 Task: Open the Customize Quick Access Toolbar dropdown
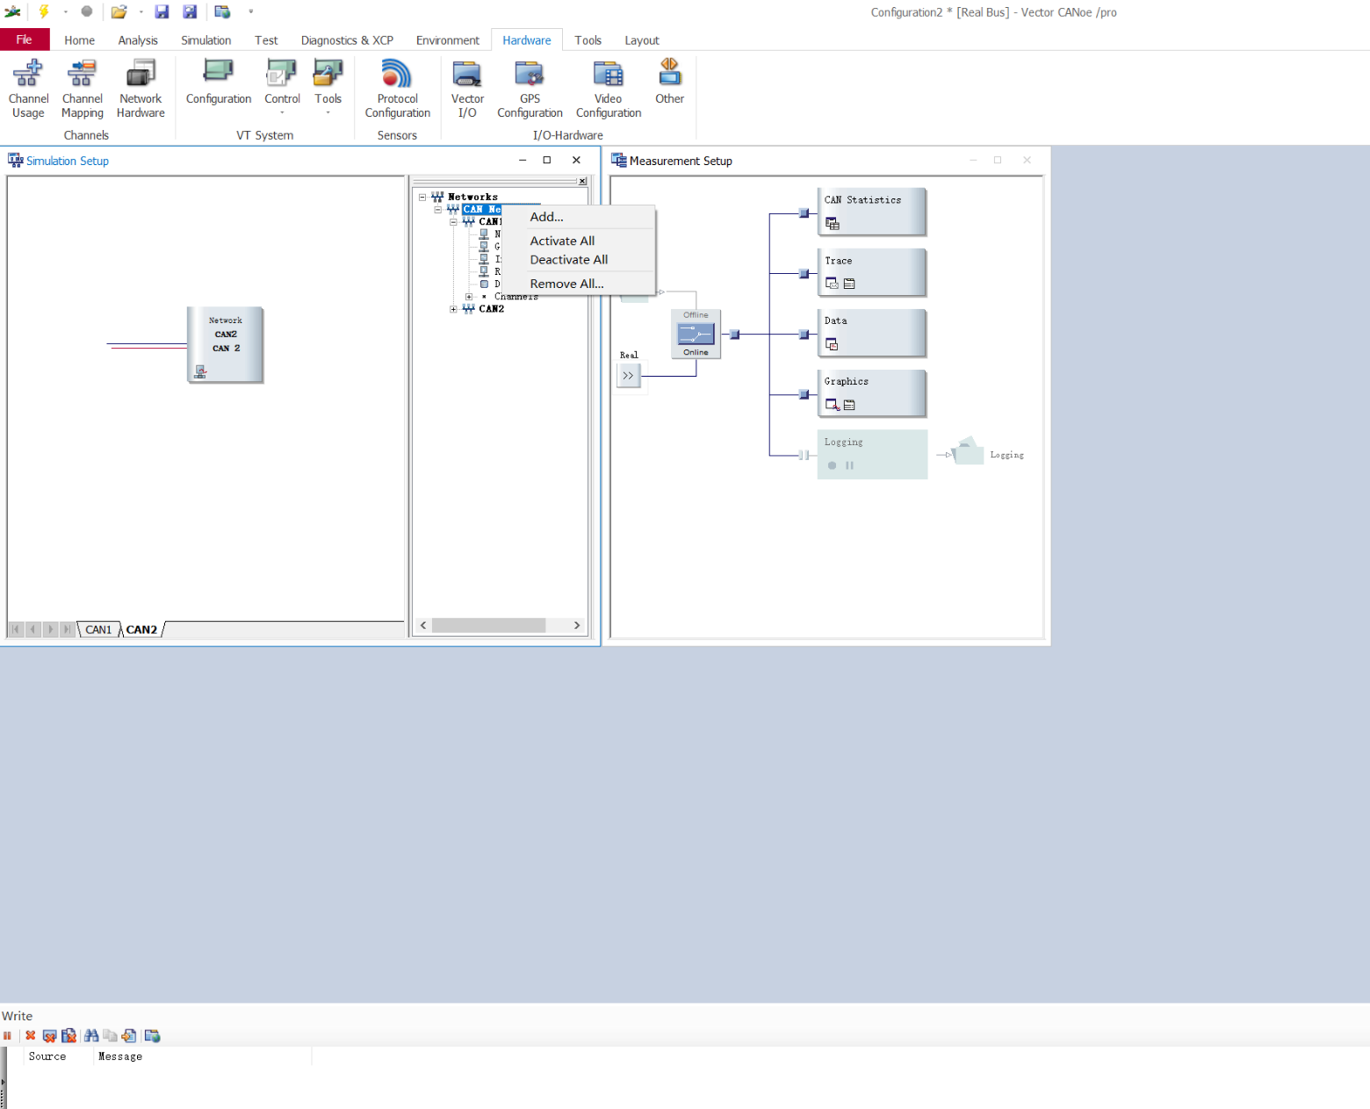tap(251, 12)
